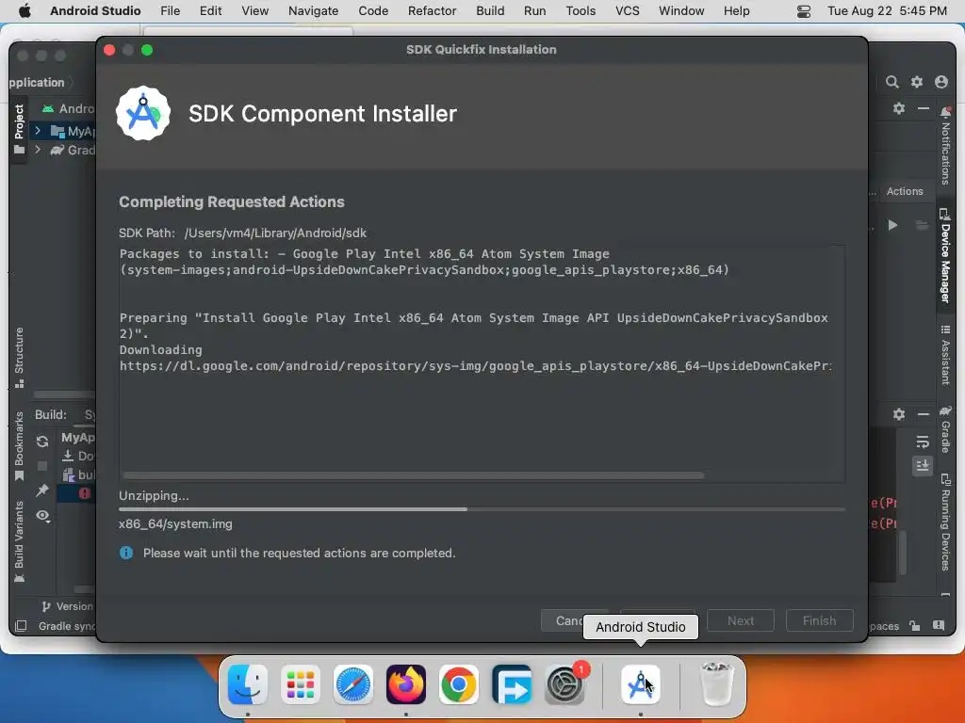Screen dimensions: 965x723
Task: Open the Gradle side panel
Action: (x=945, y=429)
